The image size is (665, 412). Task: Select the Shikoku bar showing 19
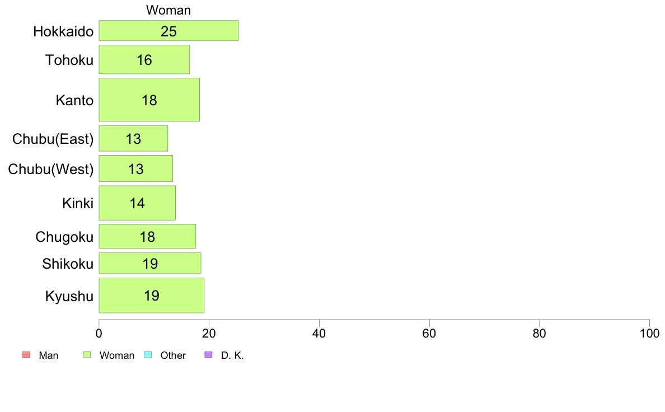tap(150, 264)
